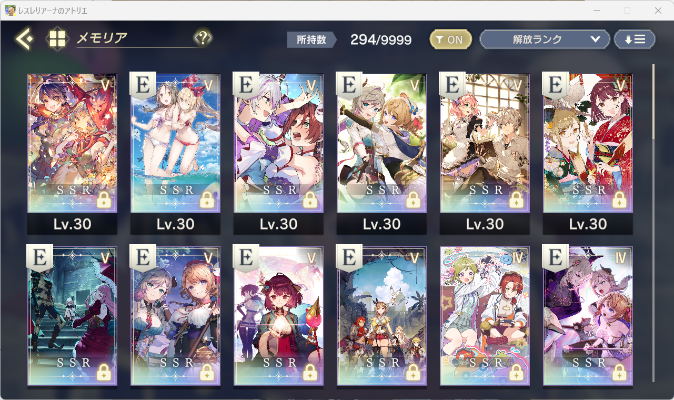Viewport: 674px width, 400px height.
Task: Go back using the arrow icon
Action: pos(25,39)
